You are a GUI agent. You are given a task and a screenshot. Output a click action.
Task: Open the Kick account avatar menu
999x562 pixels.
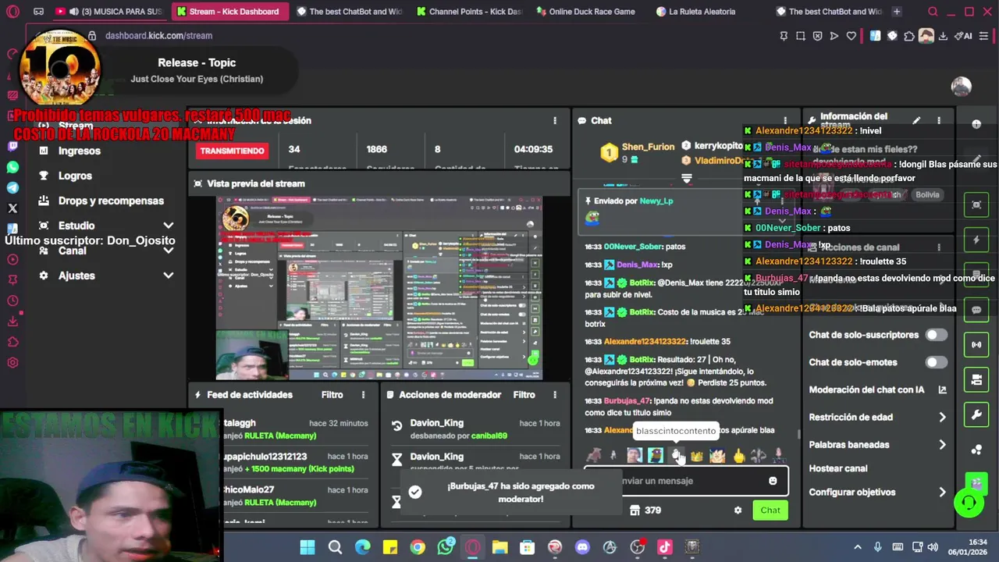click(962, 87)
